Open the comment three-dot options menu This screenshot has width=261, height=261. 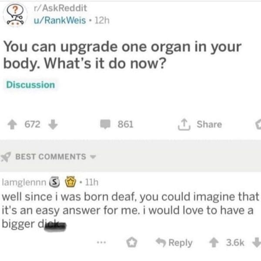click(101, 243)
